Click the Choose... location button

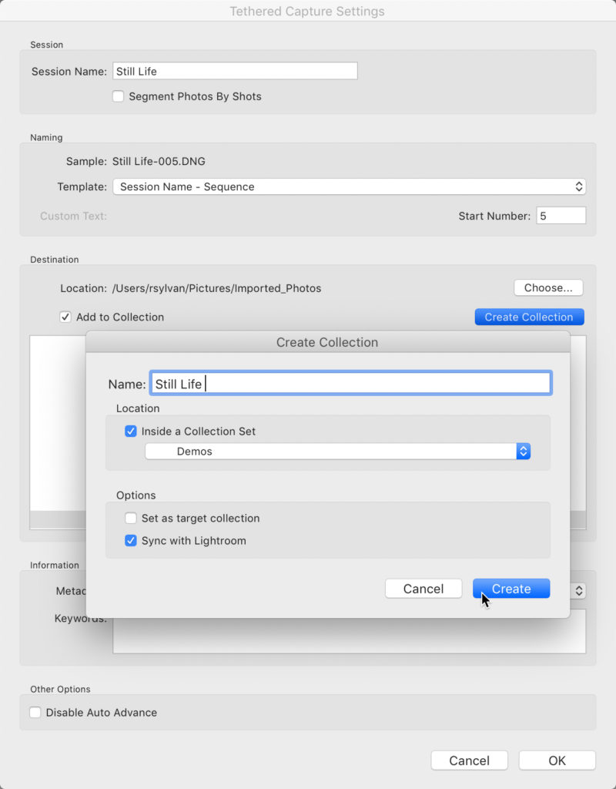pyautogui.click(x=548, y=288)
